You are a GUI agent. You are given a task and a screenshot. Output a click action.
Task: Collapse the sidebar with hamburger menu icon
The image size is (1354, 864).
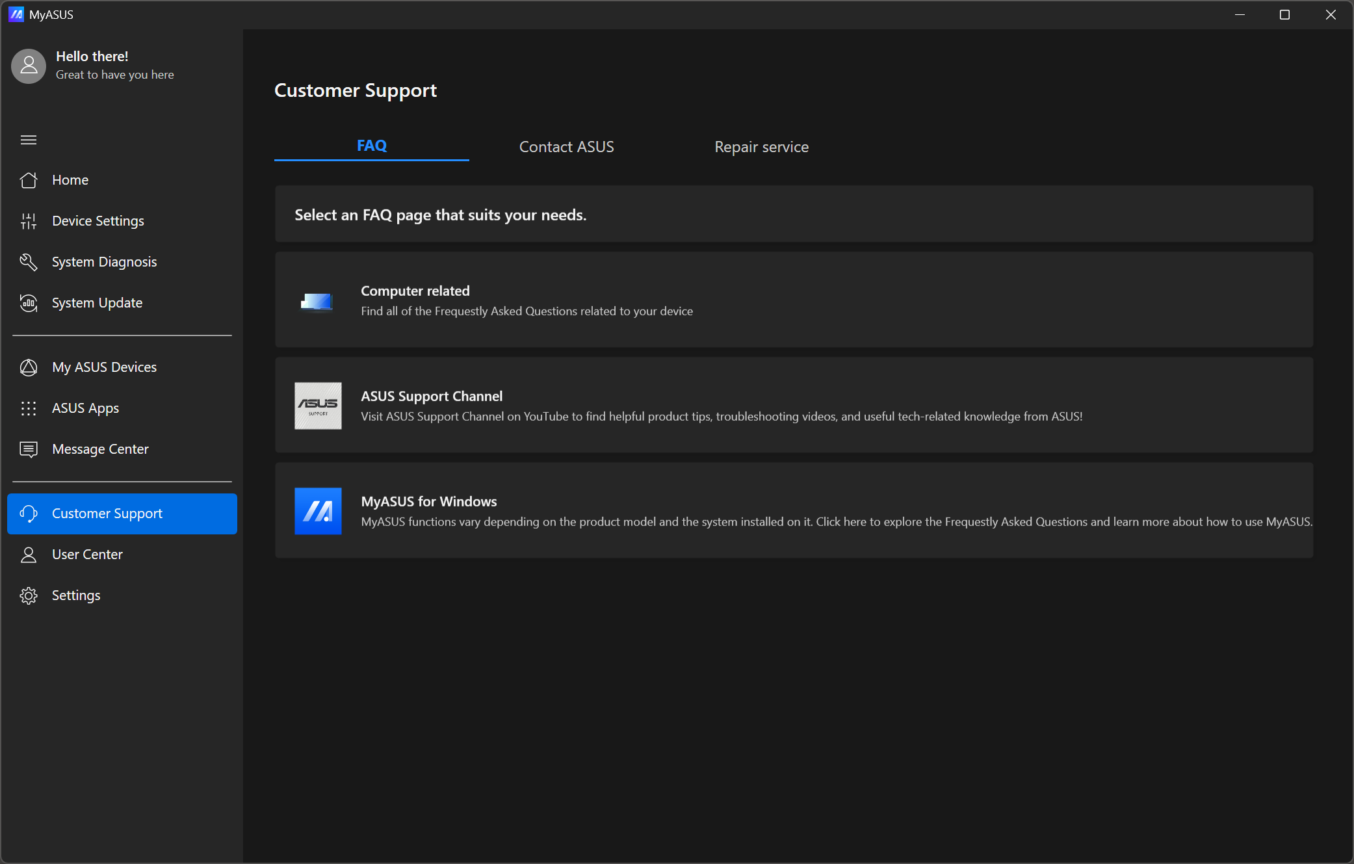pos(28,140)
